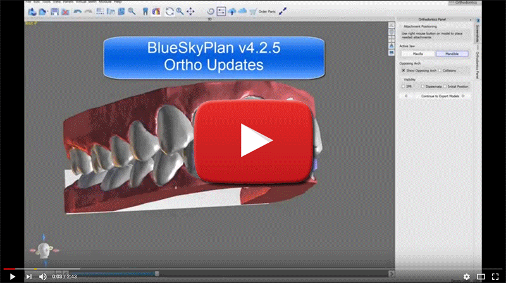Screen dimensions: 506x283
Task: Click the greyed Redo toolbar icon
Action: [88, 11]
